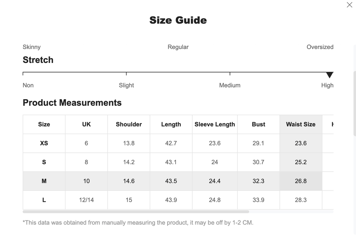The width and height of the screenshot is (356, 248).
Task: Close the Size Guide dialog
Action: (x=349, y=5)
